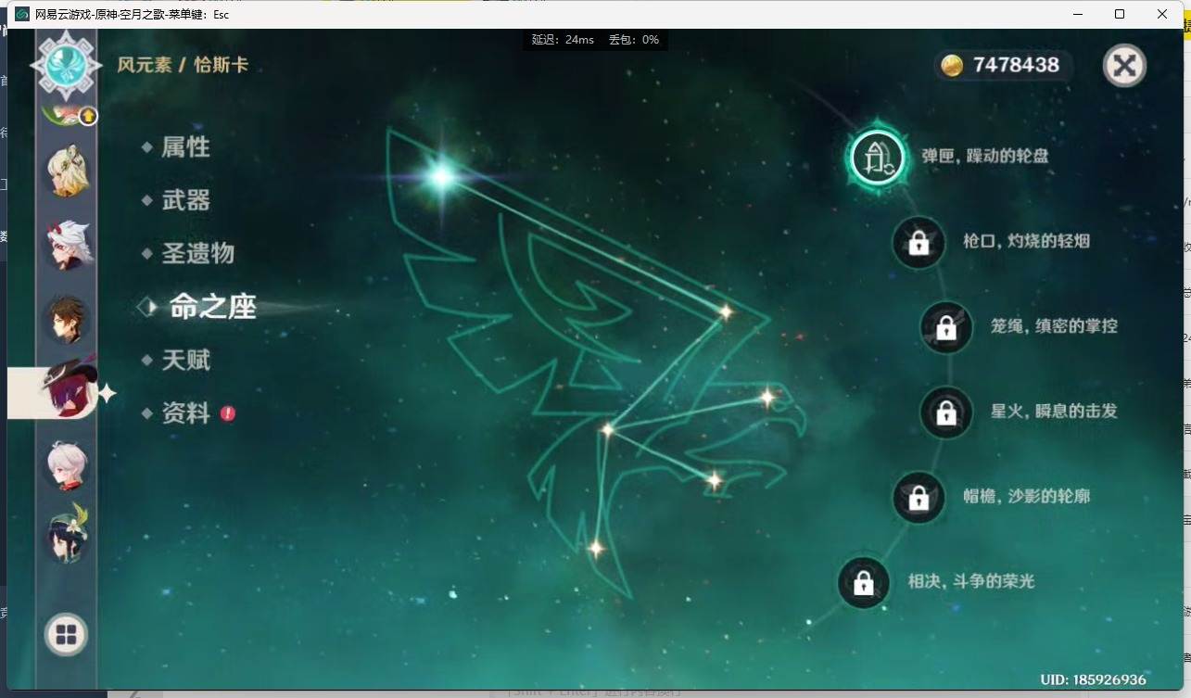1191x698 pixels.
Task: Click the locked 笼绳，缜密的掌控 constellation node
Action: pos(946,327)
